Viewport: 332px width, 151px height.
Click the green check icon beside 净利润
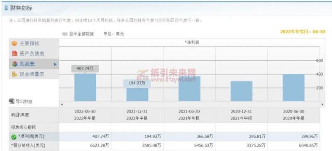[14, 137]
